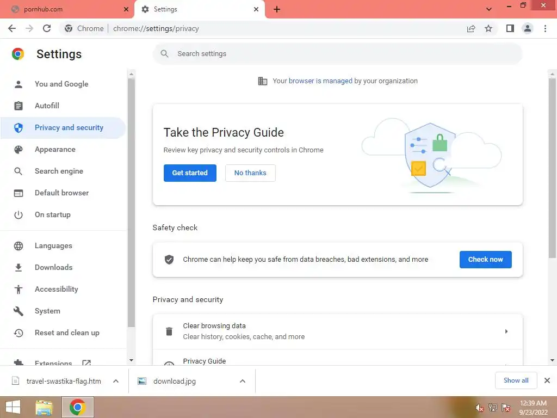The height and width of the screenshot is (418, 557).
Task: Open a new tab with plus button
Action: click(x=277, y=9)
